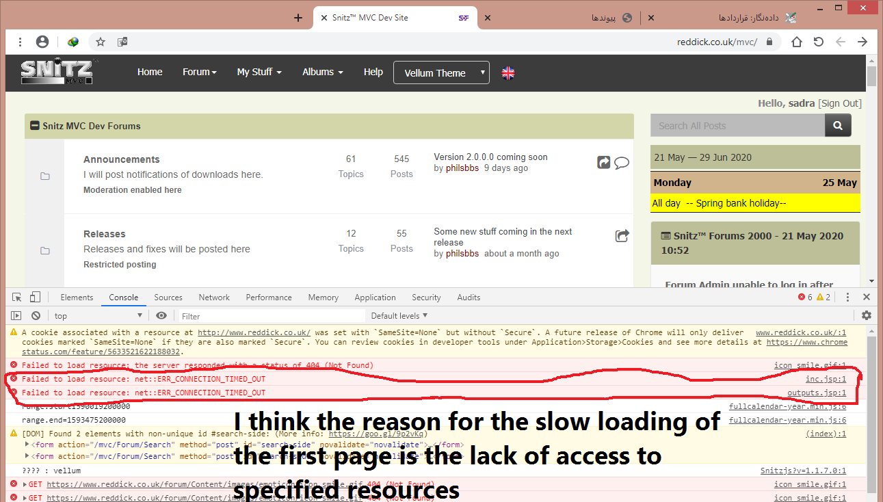
Task: Open DevTools console settings gear
Action: click(867, 316)
